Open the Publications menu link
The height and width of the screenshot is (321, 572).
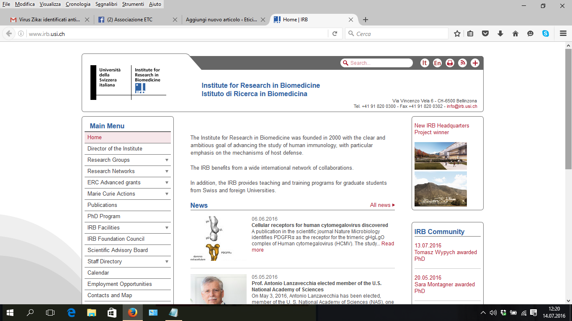point(102,205)
